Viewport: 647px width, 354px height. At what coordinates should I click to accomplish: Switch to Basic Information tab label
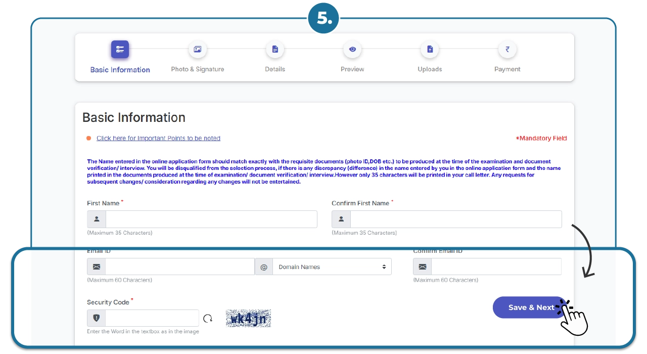coord(120,70)
